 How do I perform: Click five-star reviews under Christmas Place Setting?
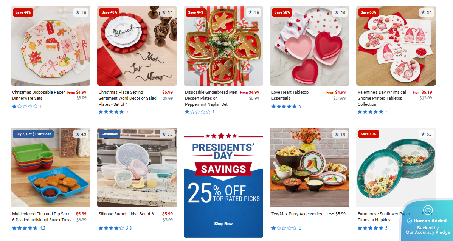pos(113,112)
